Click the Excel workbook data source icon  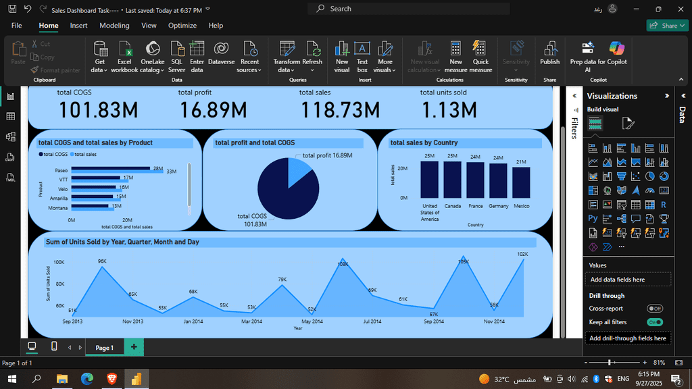tap(124, 56)
